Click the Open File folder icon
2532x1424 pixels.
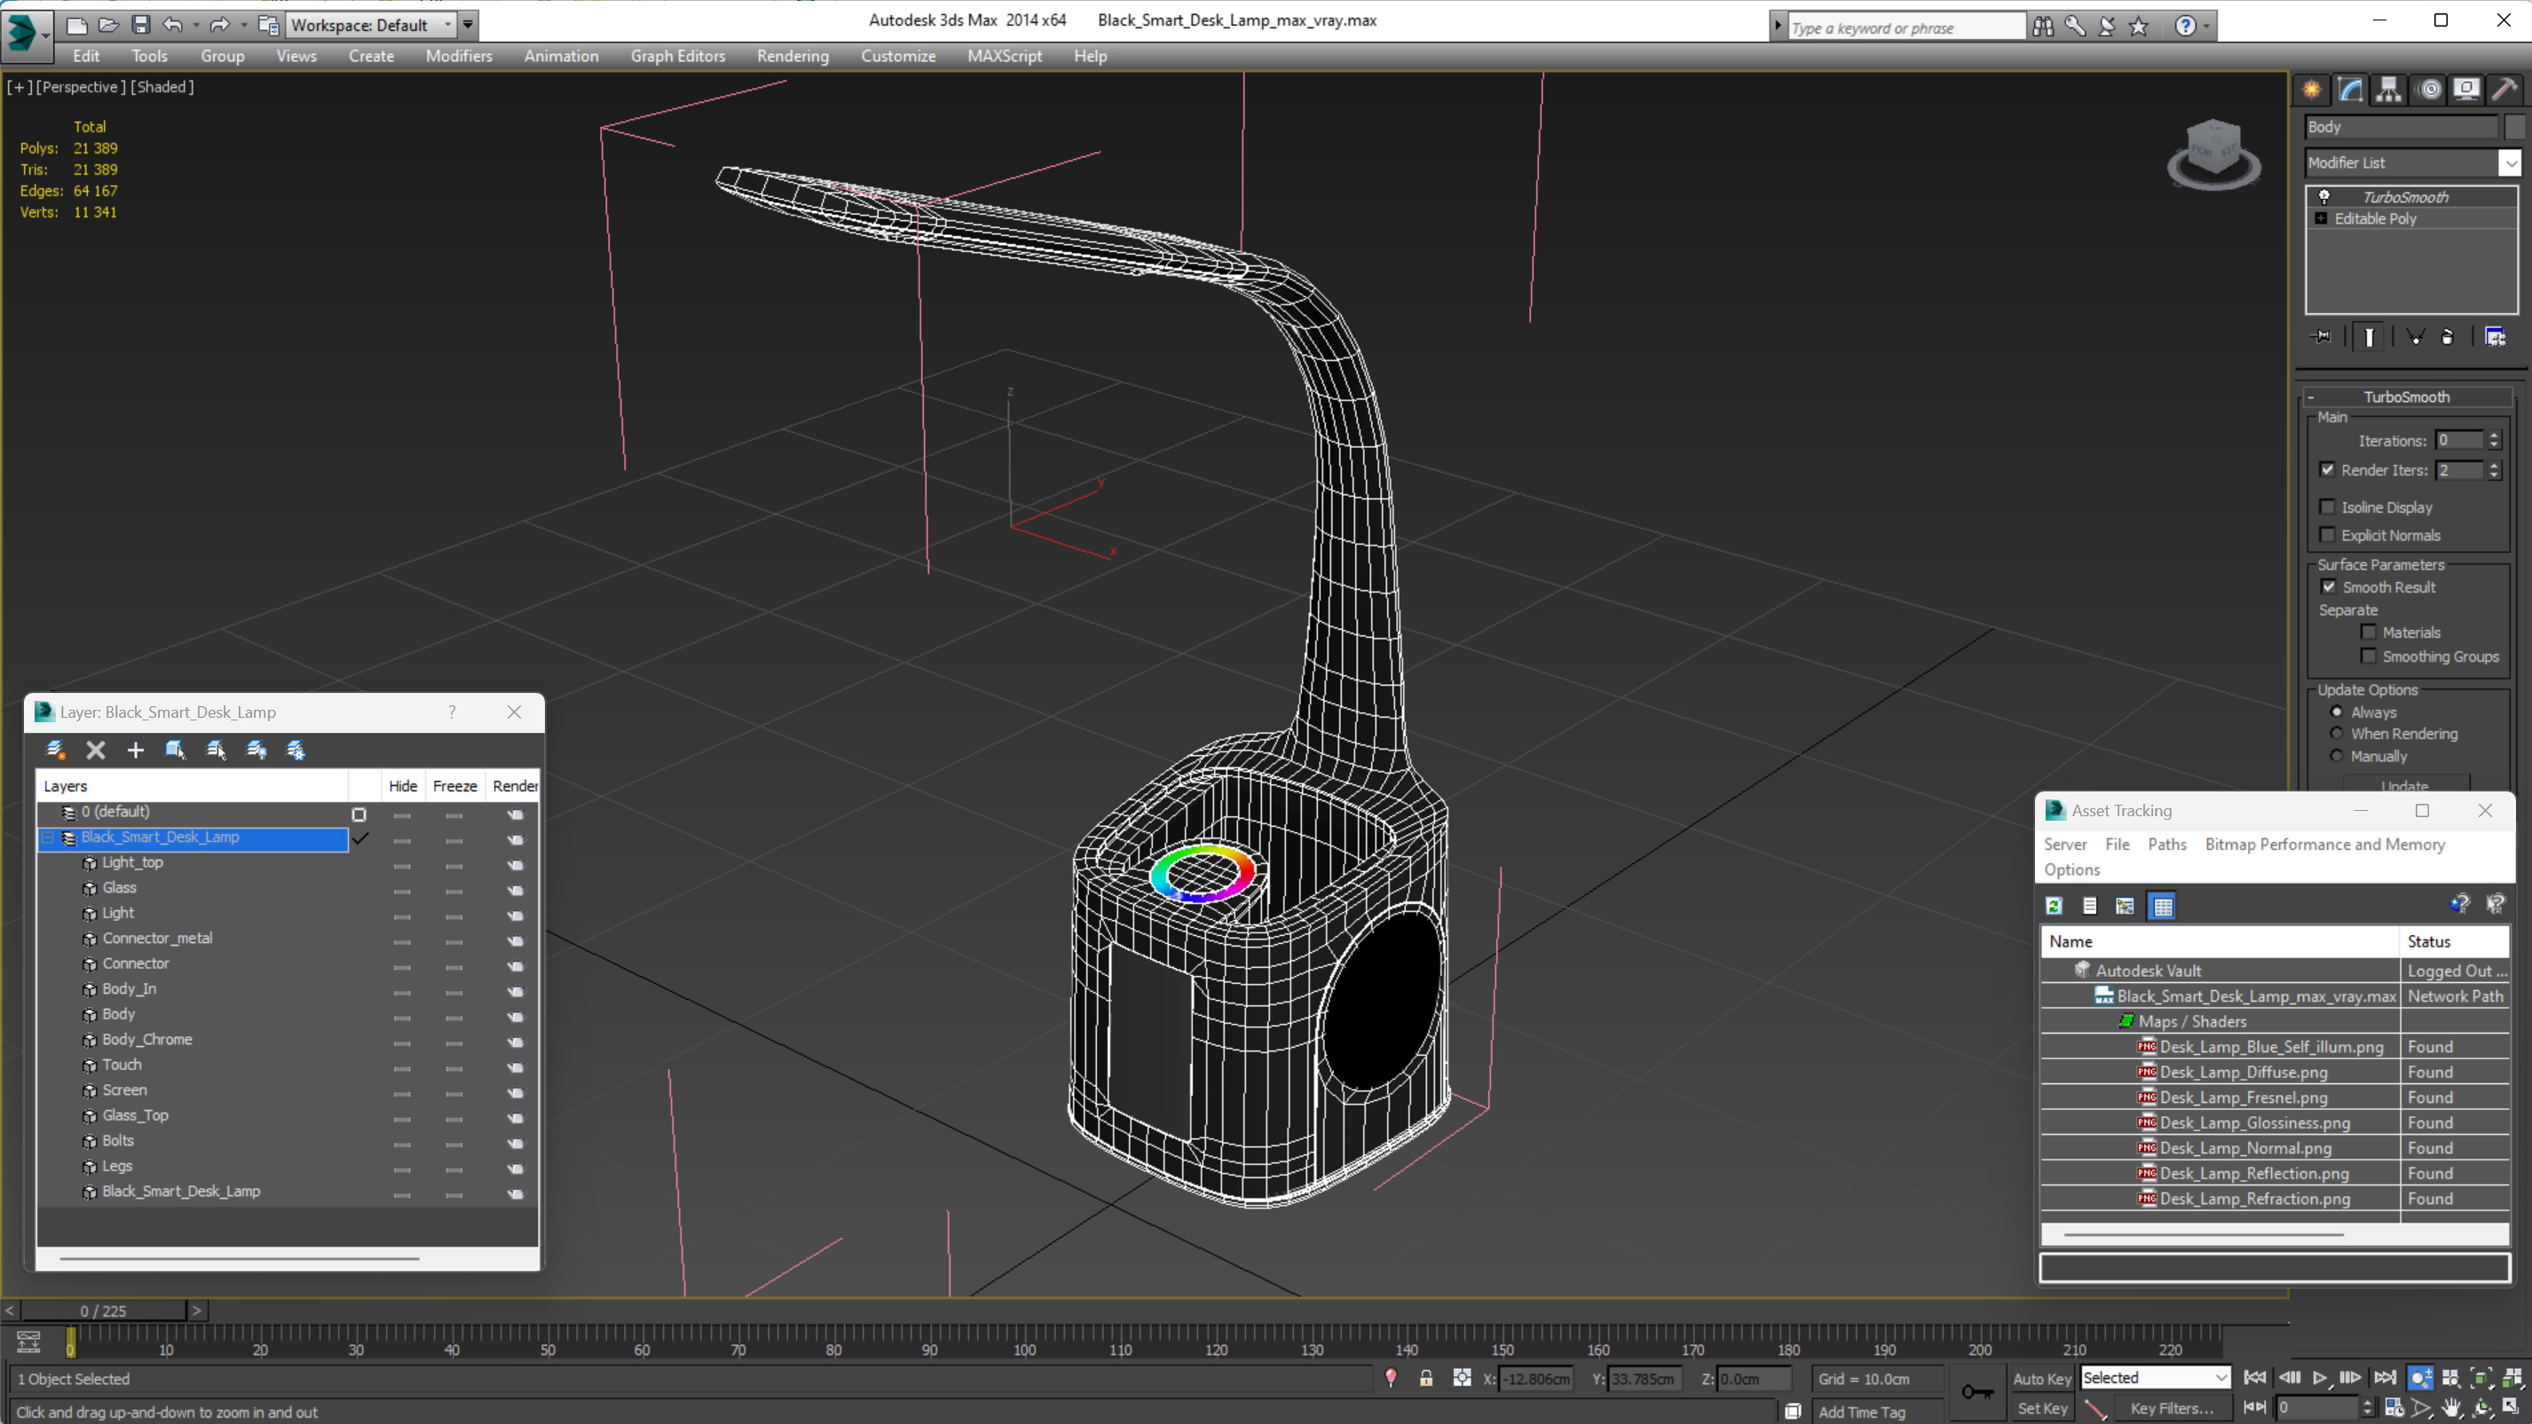coord(108,25)
